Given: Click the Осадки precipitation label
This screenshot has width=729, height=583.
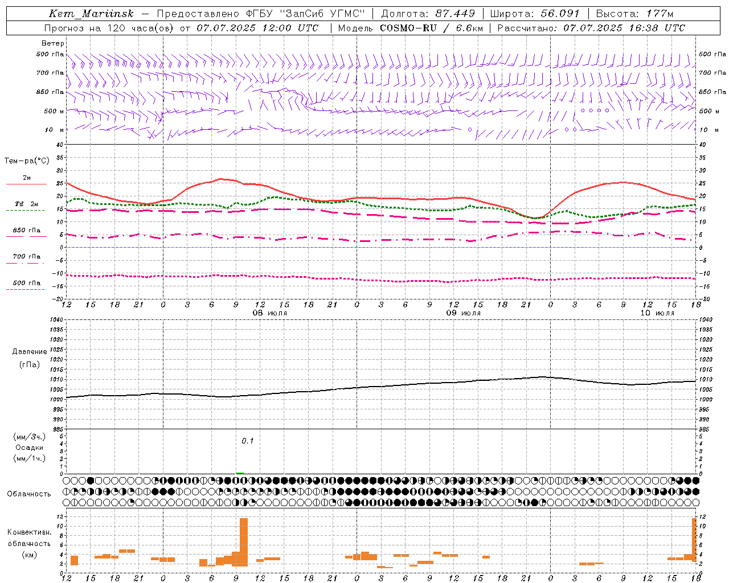Looking at the screenshot, I should pos(30,447).
